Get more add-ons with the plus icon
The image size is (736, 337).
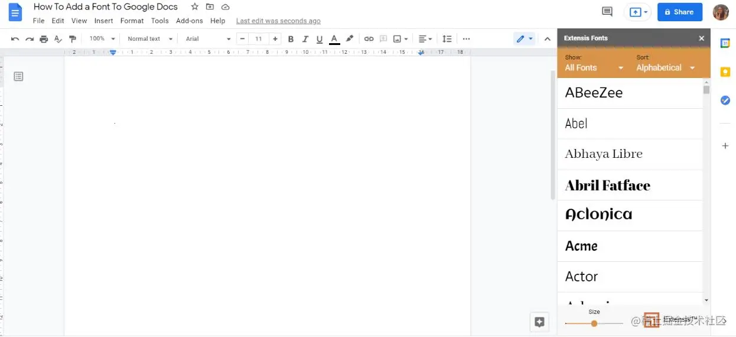click(x=725, y=145)
